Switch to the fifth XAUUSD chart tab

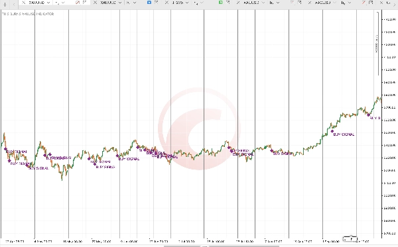323,3
